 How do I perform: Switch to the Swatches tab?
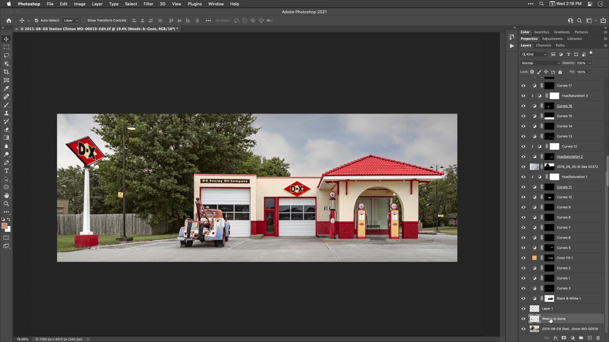click(541, 32)
